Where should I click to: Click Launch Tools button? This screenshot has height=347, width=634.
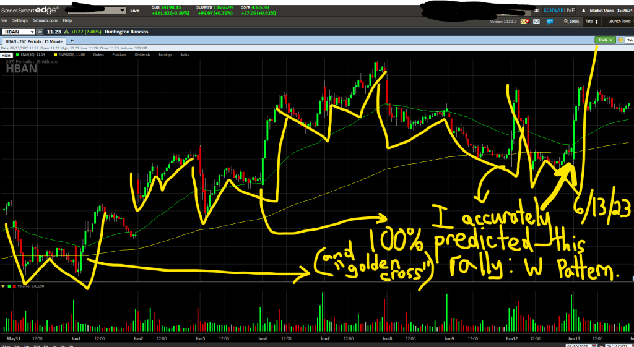click(619, 21)
